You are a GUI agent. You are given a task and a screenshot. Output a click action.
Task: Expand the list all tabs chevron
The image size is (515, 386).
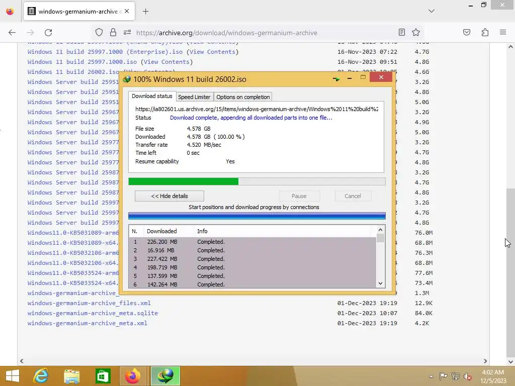point(431,11)
